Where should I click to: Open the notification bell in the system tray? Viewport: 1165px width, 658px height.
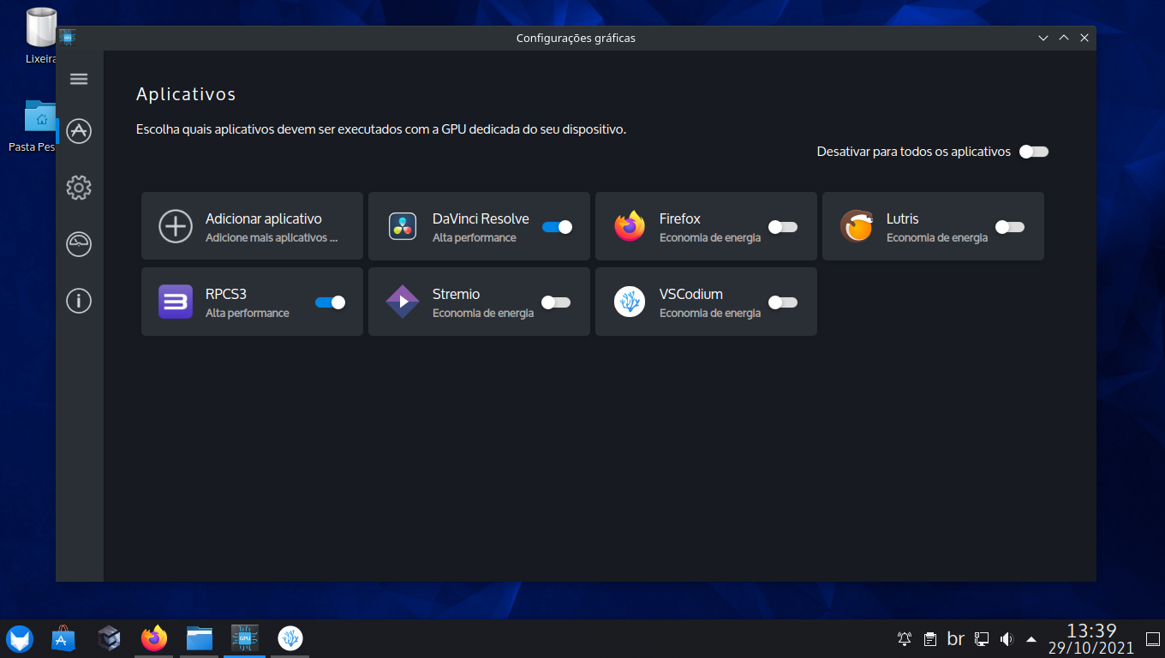[903, 638]
